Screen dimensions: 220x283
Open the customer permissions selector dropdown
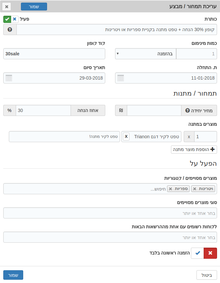[110, 237]
